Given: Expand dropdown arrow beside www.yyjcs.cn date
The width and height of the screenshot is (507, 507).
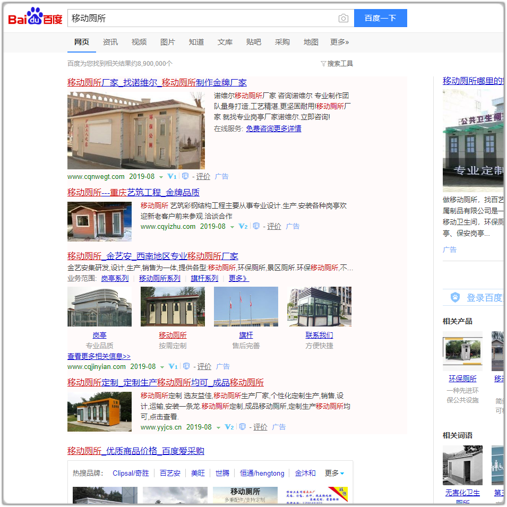Looking at the screenshot, I should coord(218,427).
